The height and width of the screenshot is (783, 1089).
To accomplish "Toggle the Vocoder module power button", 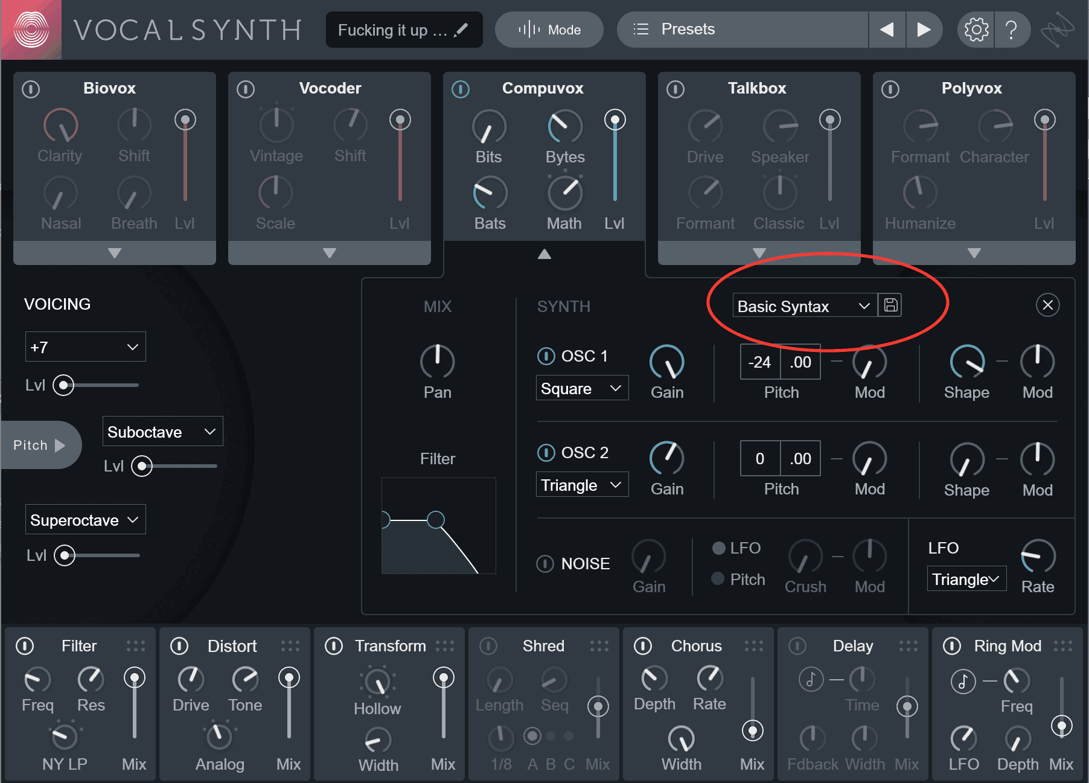I will (246, 89).
